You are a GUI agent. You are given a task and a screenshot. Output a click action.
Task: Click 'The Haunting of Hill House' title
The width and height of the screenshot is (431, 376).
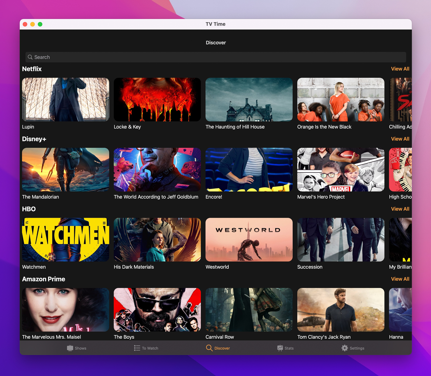235,127
